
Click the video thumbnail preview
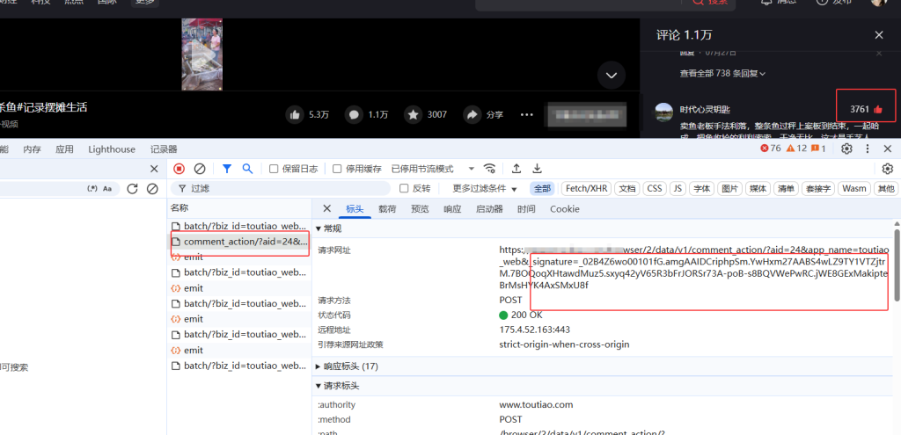[202, 54]
